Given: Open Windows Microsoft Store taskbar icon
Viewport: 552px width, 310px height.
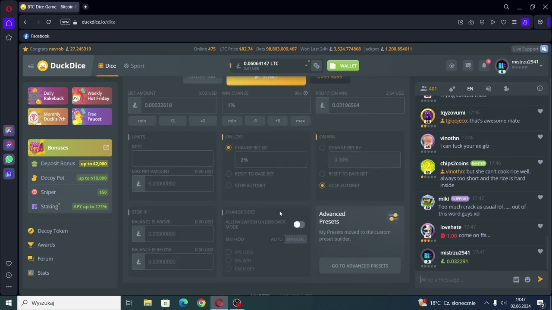Looking at the screenshot, I should pyautogui.click(x=166, y=303).
